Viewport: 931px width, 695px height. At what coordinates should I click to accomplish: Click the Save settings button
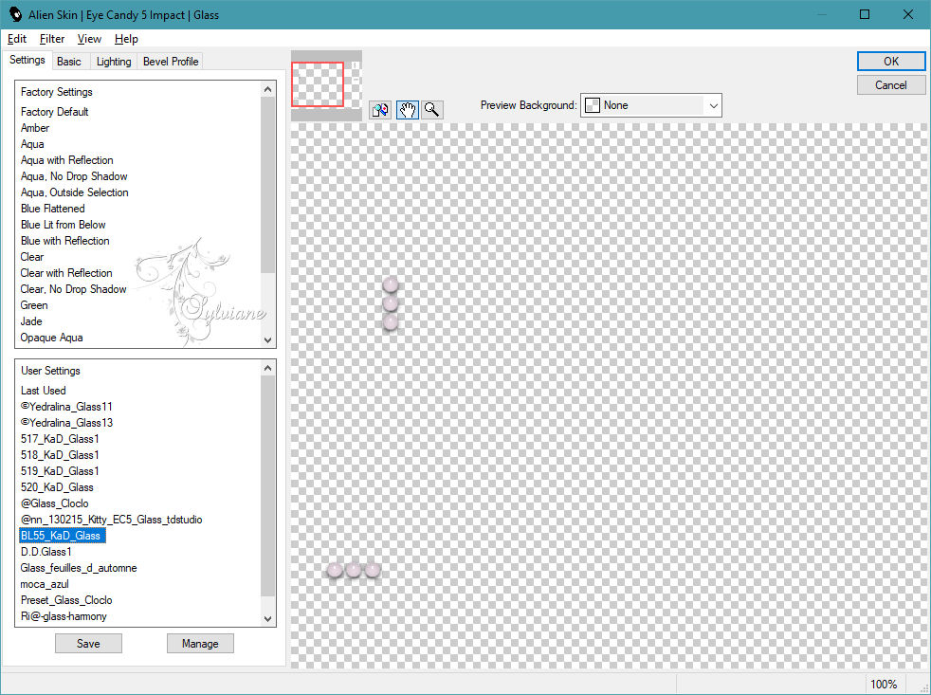(x=88, y=643)
